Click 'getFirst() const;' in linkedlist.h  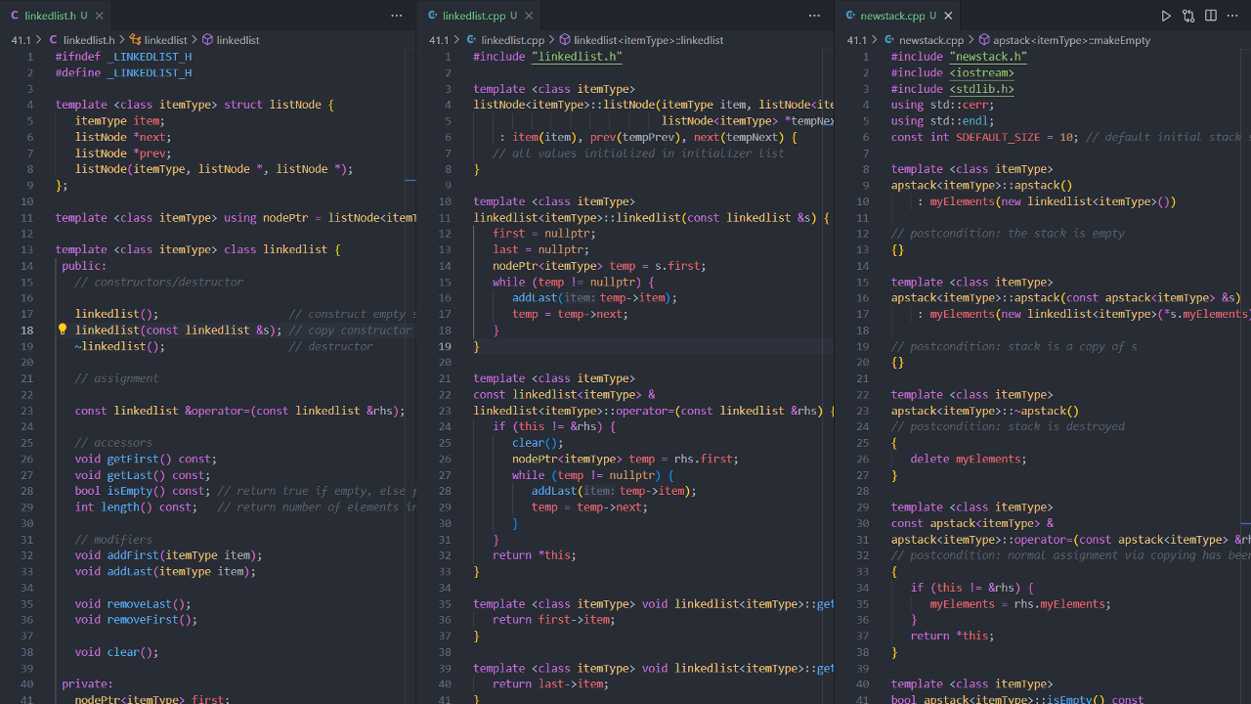click(x=162, y=459)
